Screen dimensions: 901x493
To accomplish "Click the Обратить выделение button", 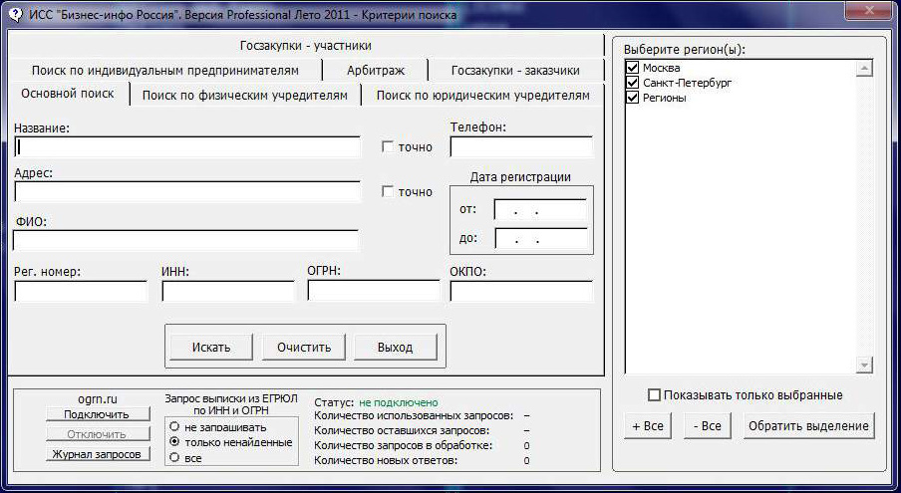I will tap(808, 426).
